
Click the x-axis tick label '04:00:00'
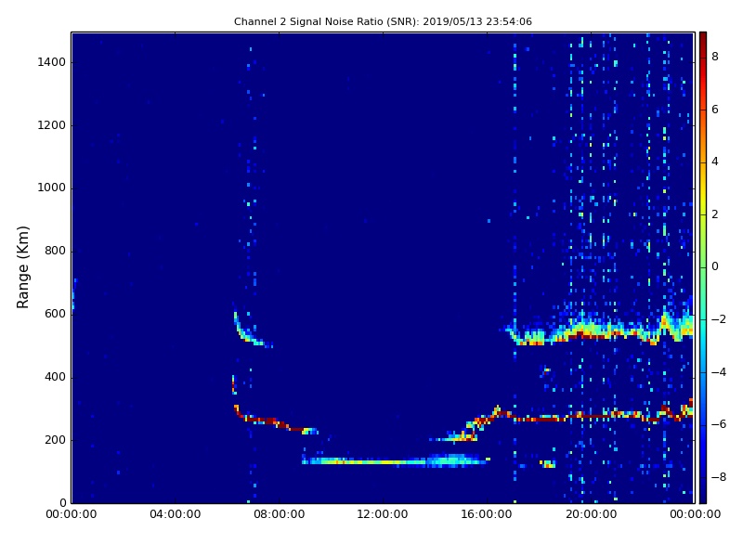[176, 514]
